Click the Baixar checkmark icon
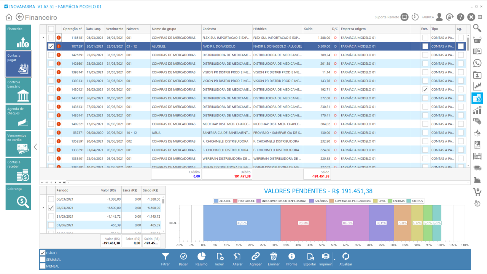 click(x=183, y=256)
